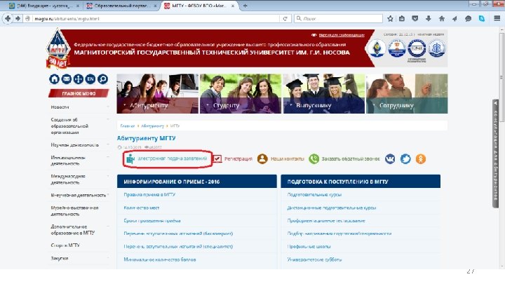This screenshot has width=505, height=284.
Task: Click the Версия для слабовидящих link
Action: 342,35
